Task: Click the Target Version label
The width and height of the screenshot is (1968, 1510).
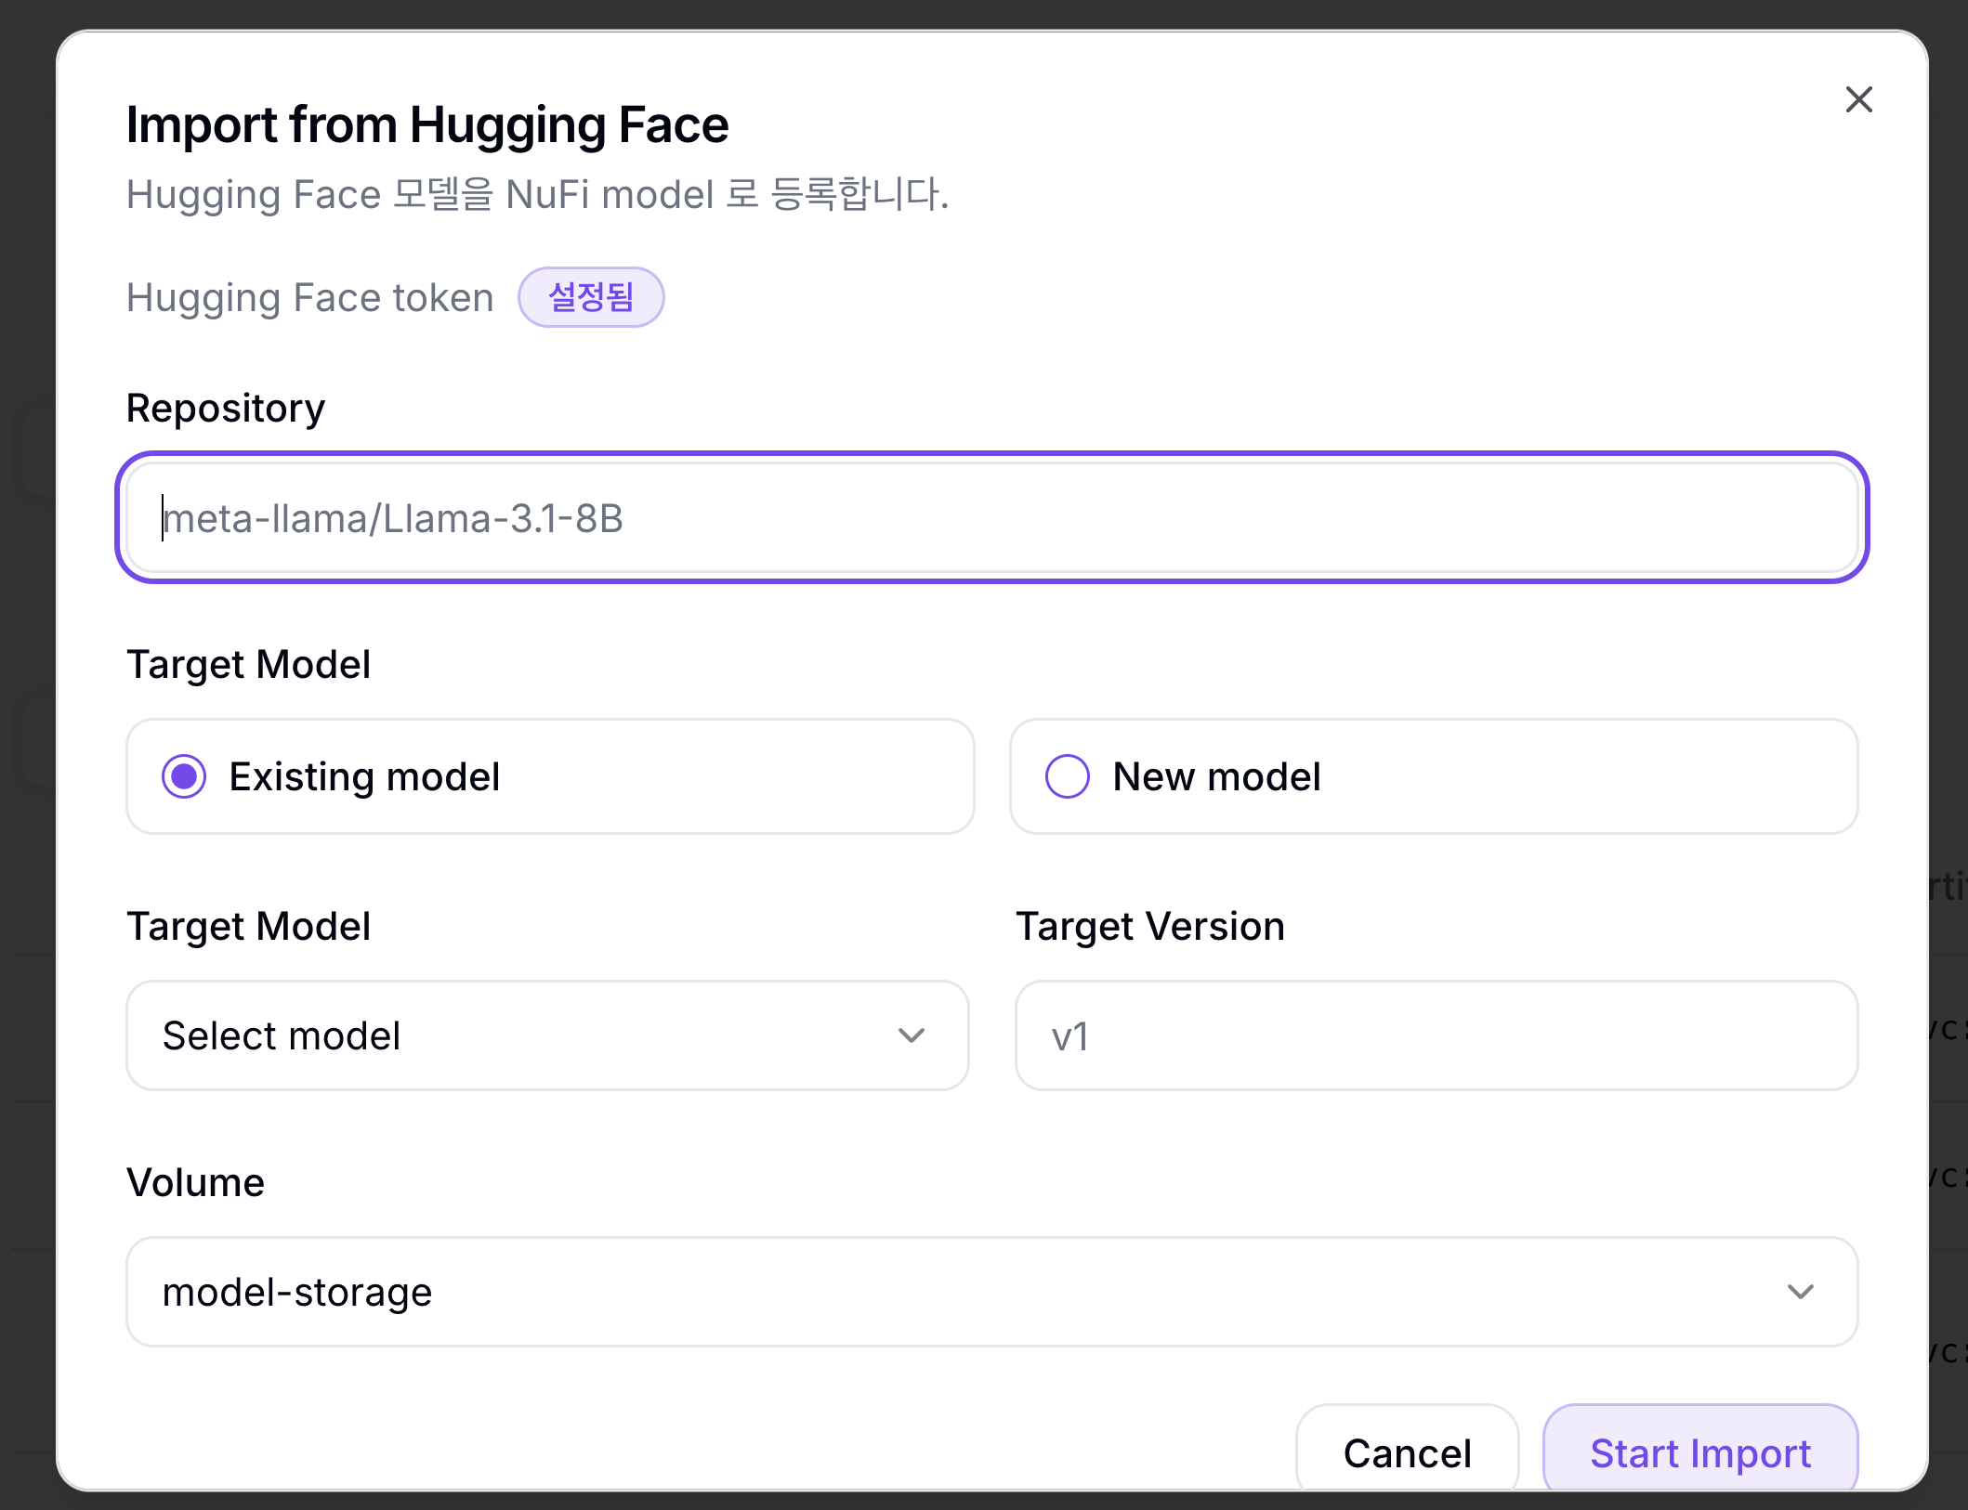Action: coord(1150,927)
